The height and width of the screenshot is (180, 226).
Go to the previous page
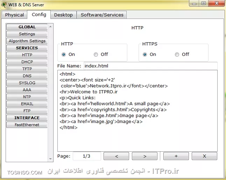pos(116,156)
